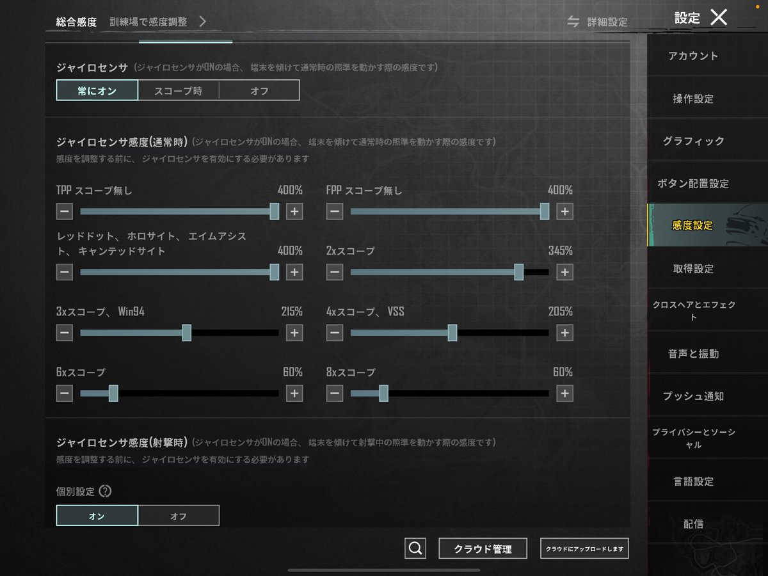This screenshot has height=576, width=768.
Task: Click the ジャイロセンサ感度(射撃時) heading
Action: coord(123,442)
